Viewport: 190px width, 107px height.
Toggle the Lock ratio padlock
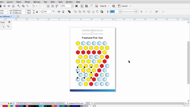point(37,12)
